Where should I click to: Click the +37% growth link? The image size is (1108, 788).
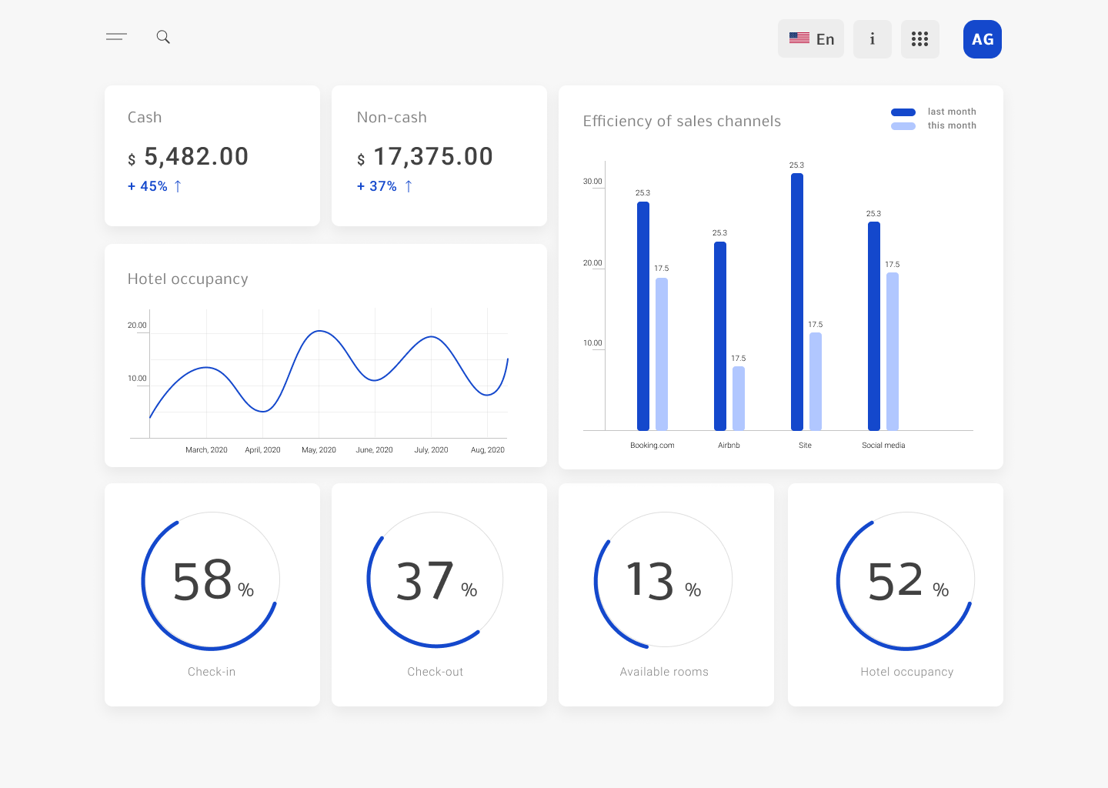tap(376, 185)
